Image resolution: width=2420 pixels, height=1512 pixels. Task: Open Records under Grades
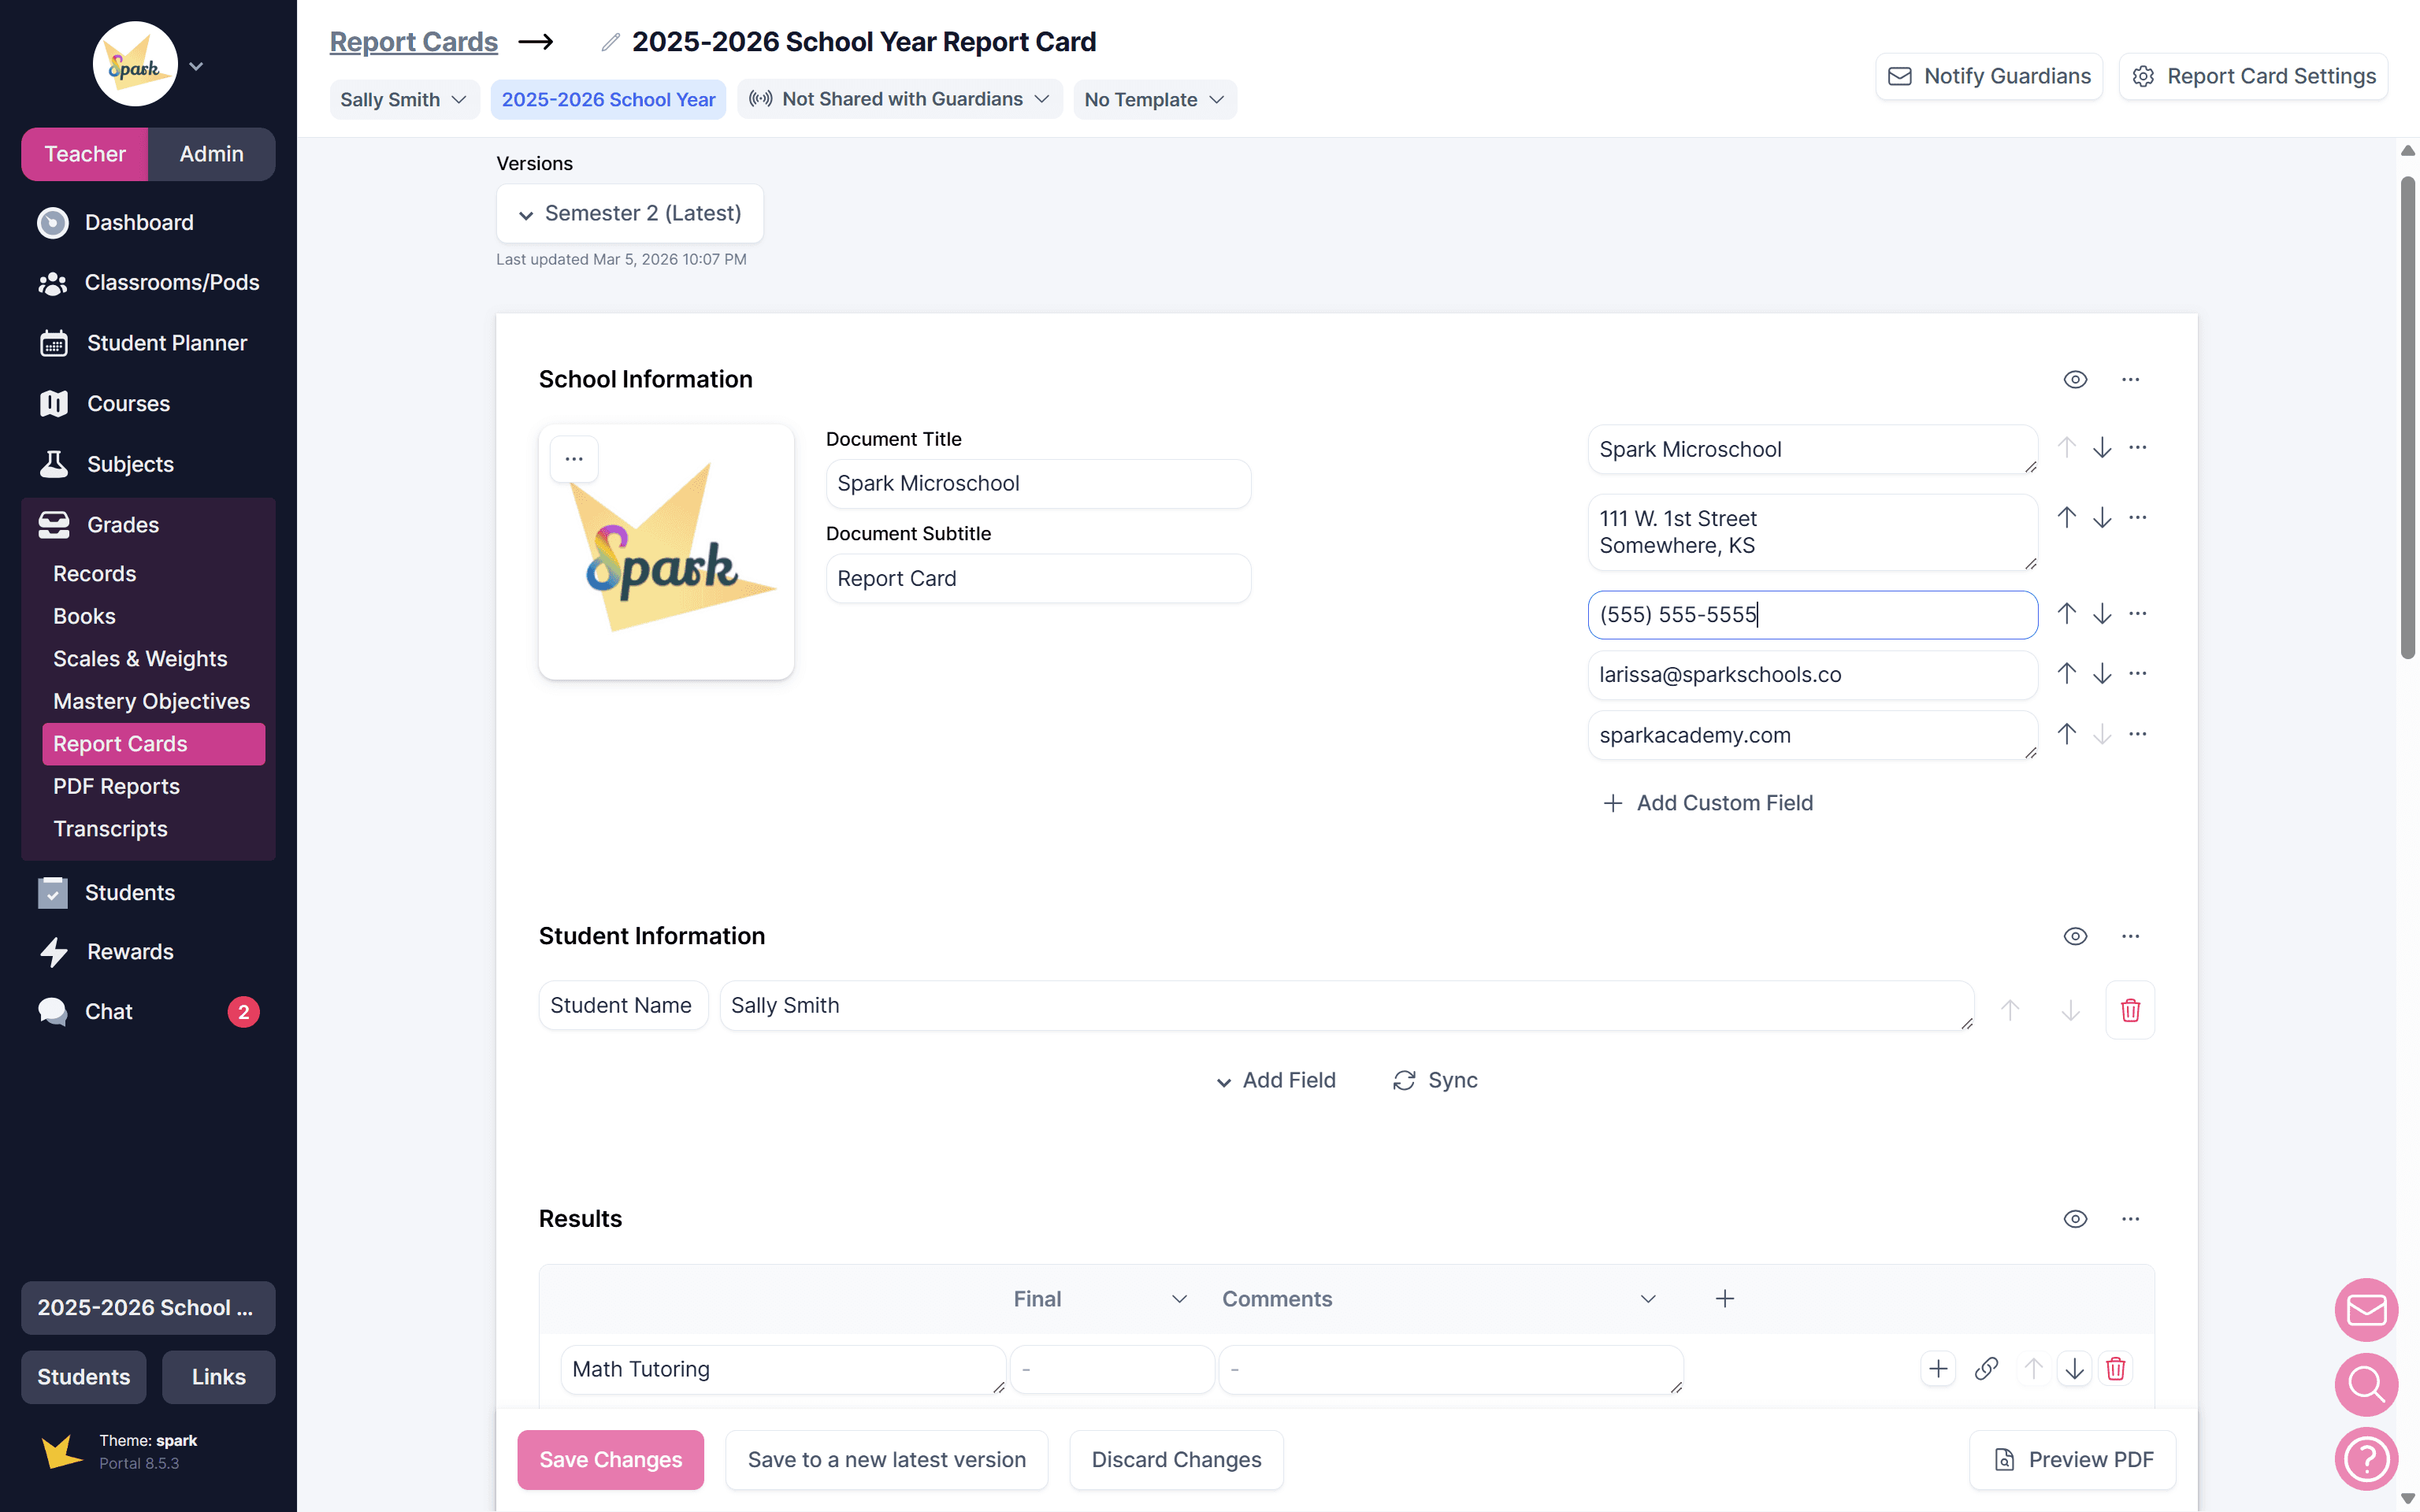pyautogui.click(x=95, y=573)
